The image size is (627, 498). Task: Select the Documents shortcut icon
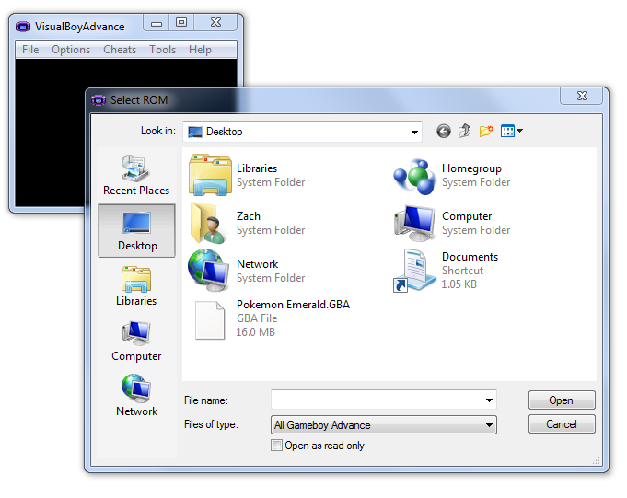pos(414,271)
